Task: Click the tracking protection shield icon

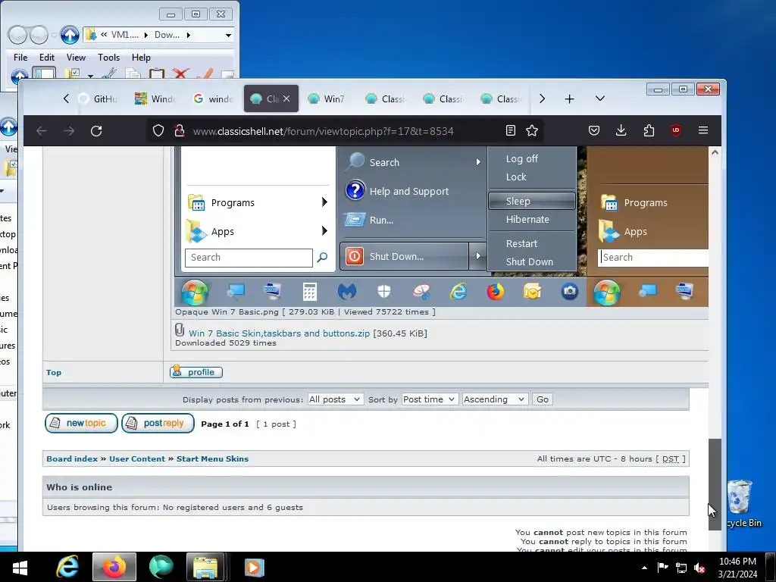Action: (x=158, y=130)
